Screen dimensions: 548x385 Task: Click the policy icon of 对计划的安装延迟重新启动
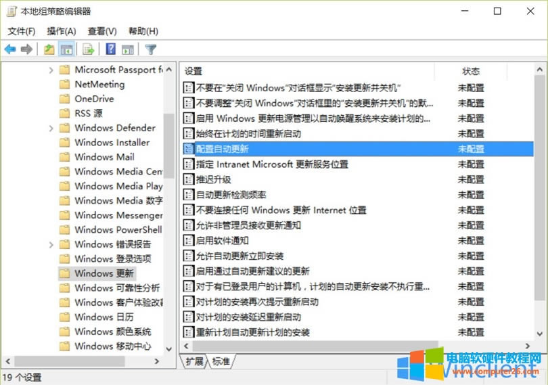pyautogui.click(x=189, y=317)
